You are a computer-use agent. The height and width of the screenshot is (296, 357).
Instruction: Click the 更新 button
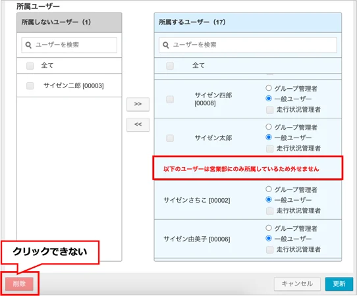pyautogui.click(x=339, y=284)
